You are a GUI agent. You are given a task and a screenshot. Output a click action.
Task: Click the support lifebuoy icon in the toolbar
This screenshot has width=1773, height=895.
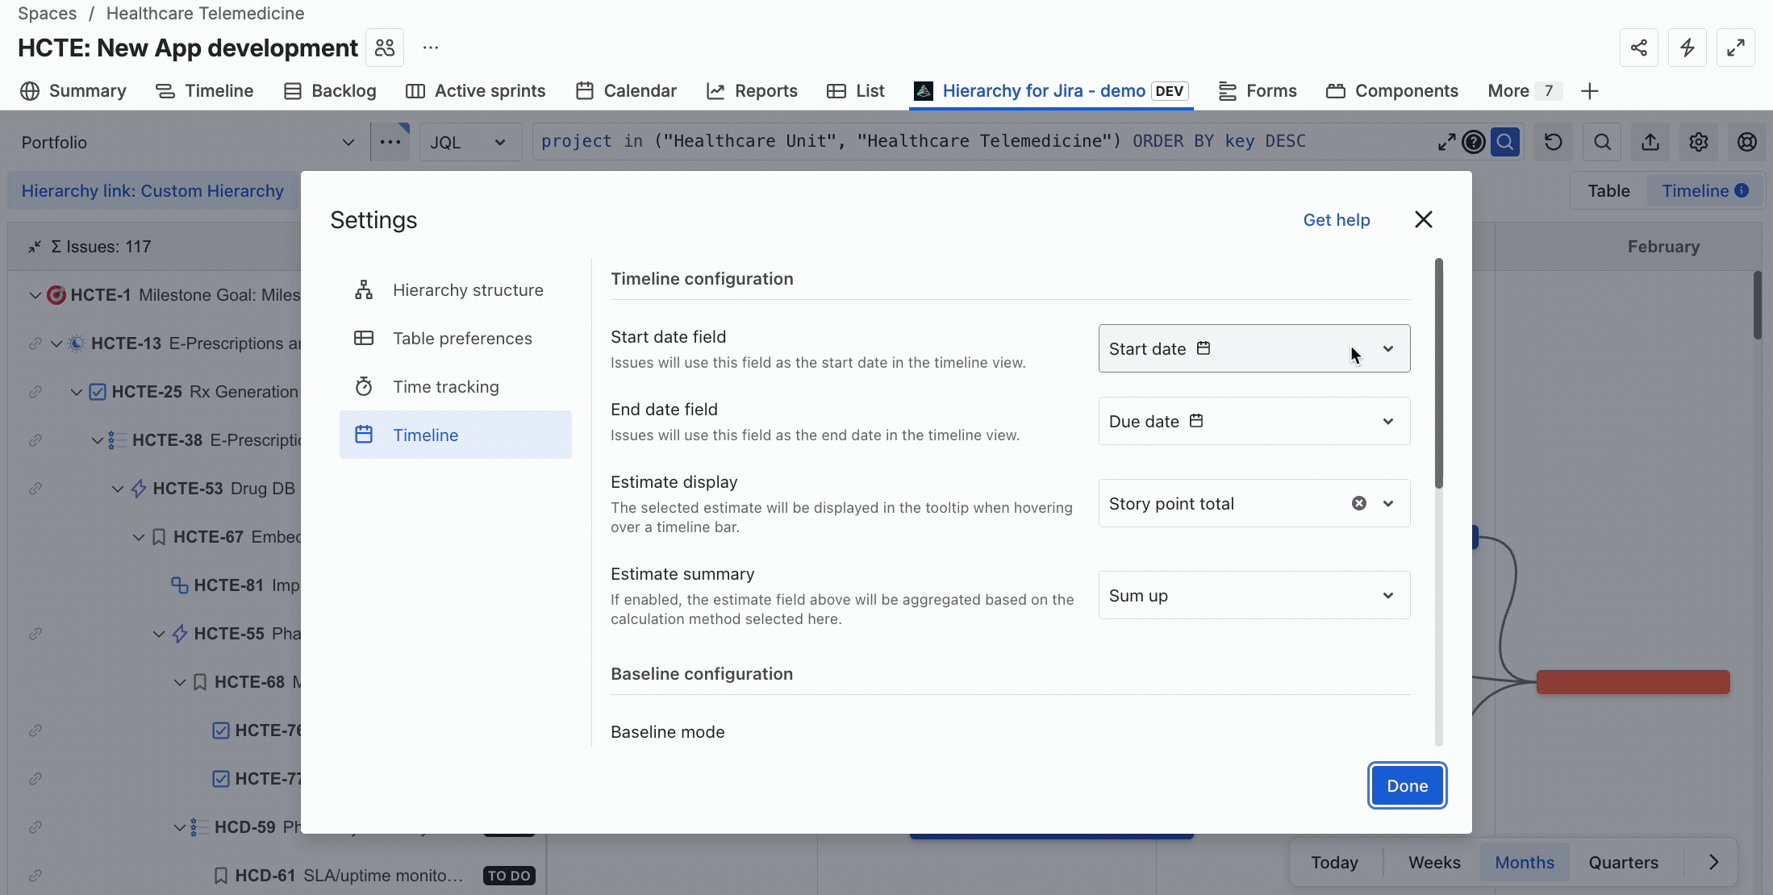coord(1747,142)
